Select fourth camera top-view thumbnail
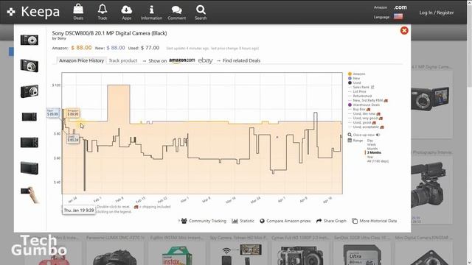Image resolution: width=472 pixels, height=265 pixels. tap(29, 116)
